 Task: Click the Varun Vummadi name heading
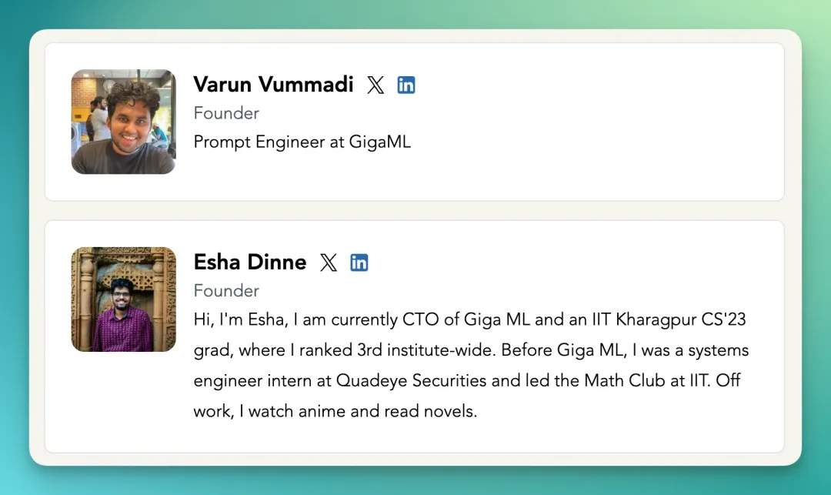tap(273, 85)
